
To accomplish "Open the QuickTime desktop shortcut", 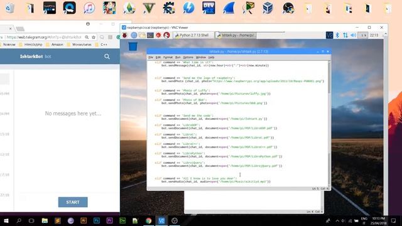I will click(x=70, y=8).
